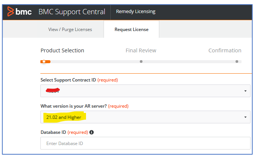The image size is (255, 157).
Task: Click the Confirmation step label
Action: tap(225, 50)
